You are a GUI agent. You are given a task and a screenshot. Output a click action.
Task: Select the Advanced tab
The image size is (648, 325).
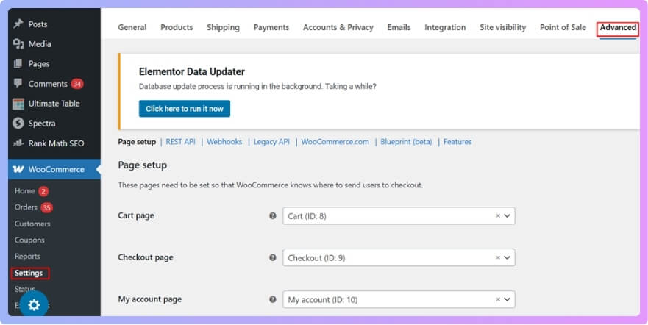[619, 28]
